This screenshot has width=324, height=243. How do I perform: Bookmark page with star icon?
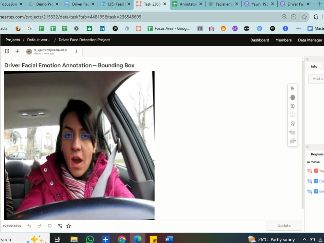click(x=304, y=17)
